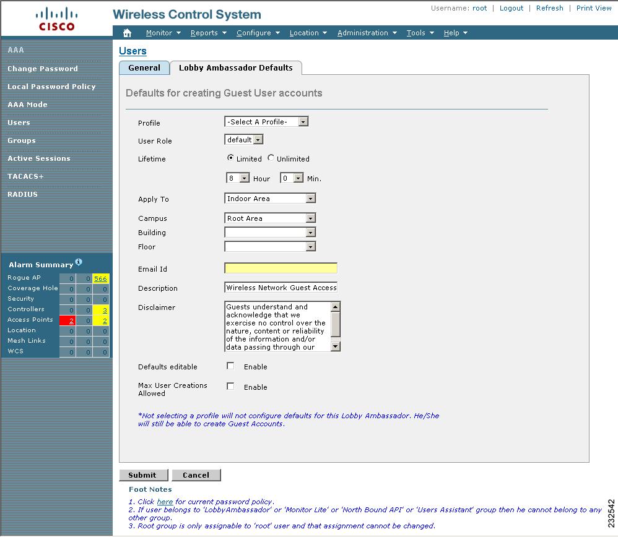
Task: Switch to the General tab
Action: click(x=144, y=67)
